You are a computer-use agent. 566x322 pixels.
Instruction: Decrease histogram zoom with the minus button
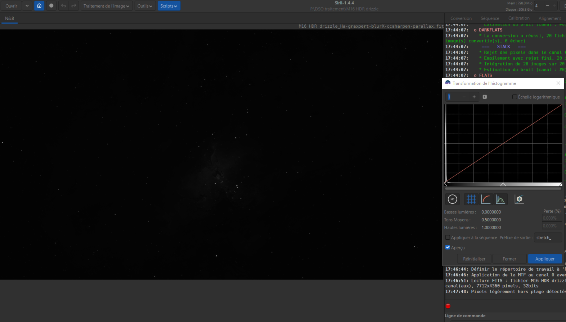tap(464, 97)
